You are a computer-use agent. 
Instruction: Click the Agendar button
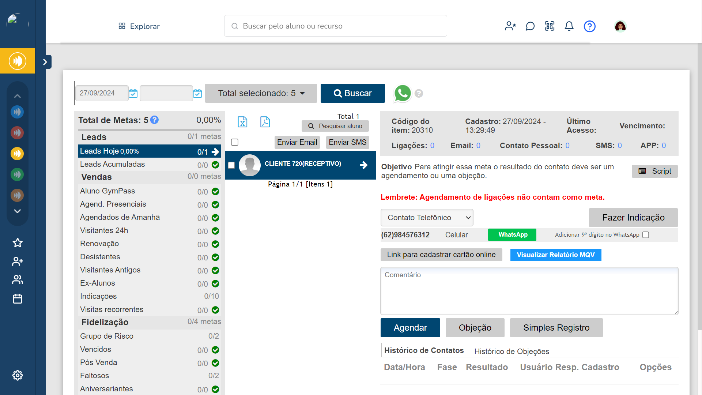[410, 328]
